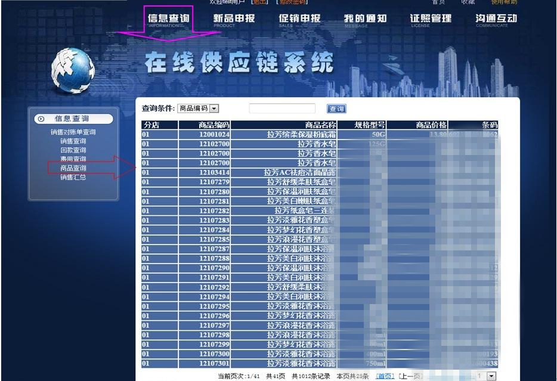
Task: Open the page number dropdown at bottom
Action: tap(491, 376)
